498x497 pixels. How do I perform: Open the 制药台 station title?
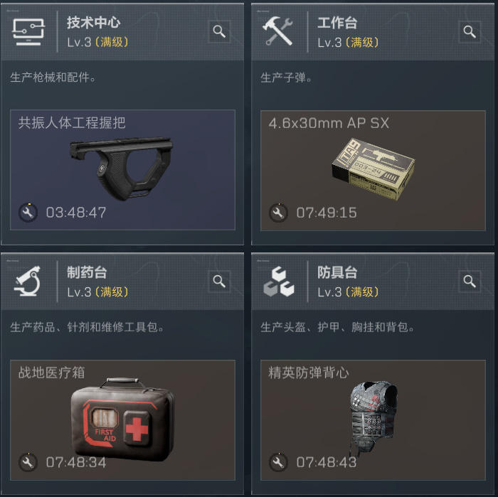[87, 272]
